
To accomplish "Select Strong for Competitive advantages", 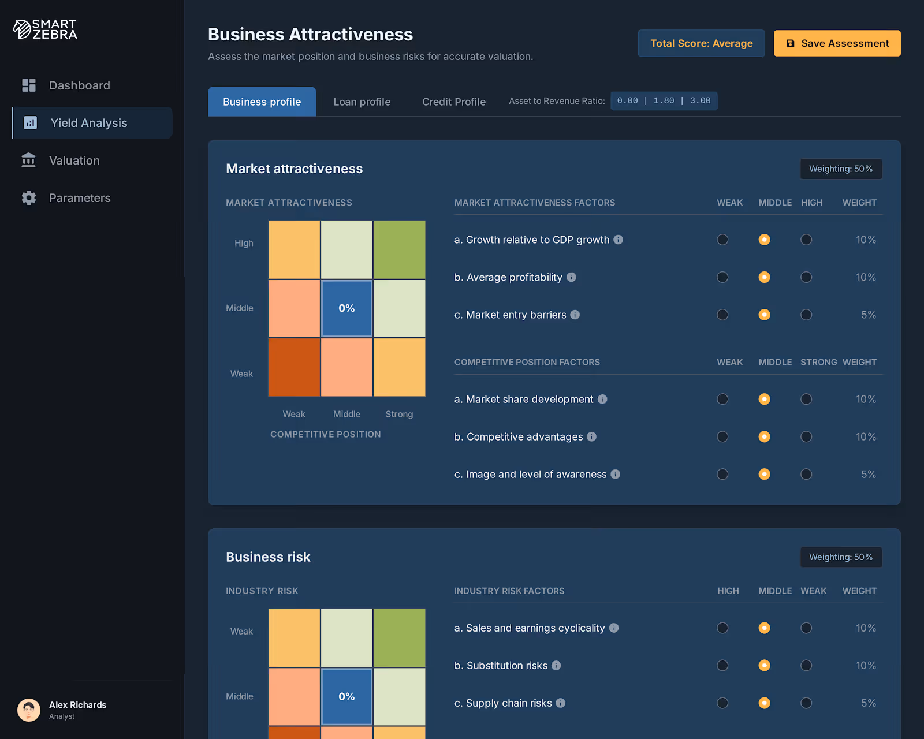I will click(806, 436).
